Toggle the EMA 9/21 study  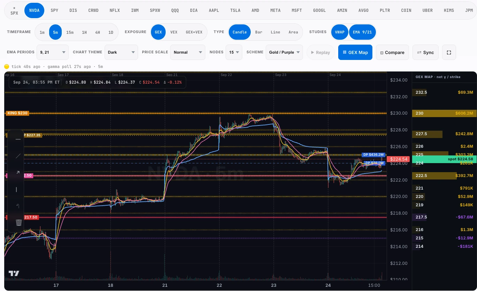362,32
